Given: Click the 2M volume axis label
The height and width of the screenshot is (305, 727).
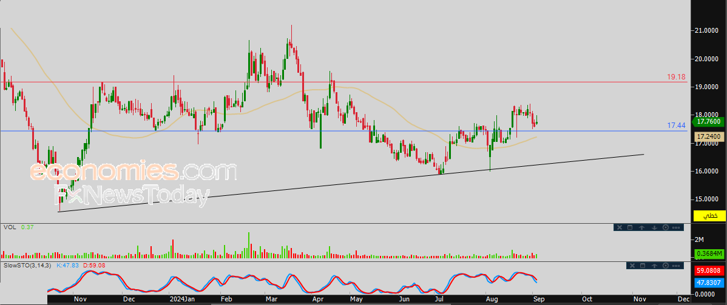Looking at the screenshot, I should coord(700,239).
